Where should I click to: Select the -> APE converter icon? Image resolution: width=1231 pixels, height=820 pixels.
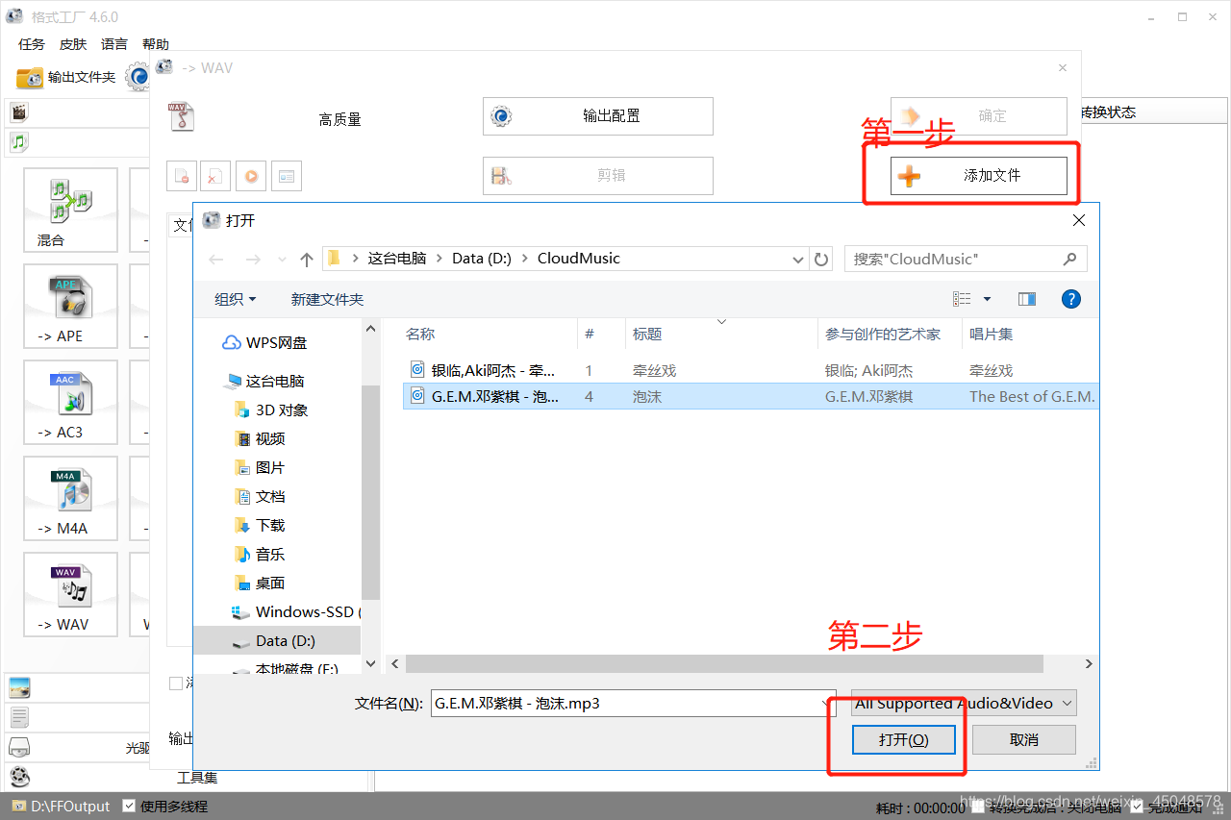click(x=71, y=307)
